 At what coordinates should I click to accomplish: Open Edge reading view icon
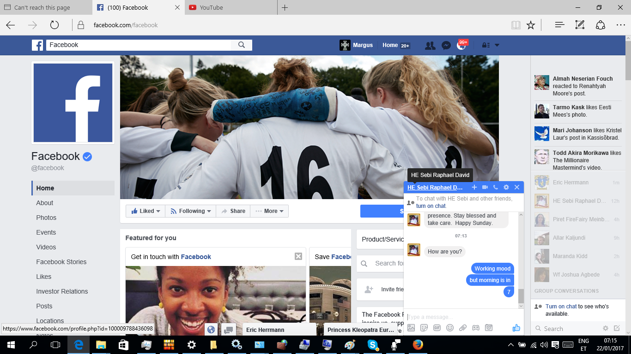point(516,25)
